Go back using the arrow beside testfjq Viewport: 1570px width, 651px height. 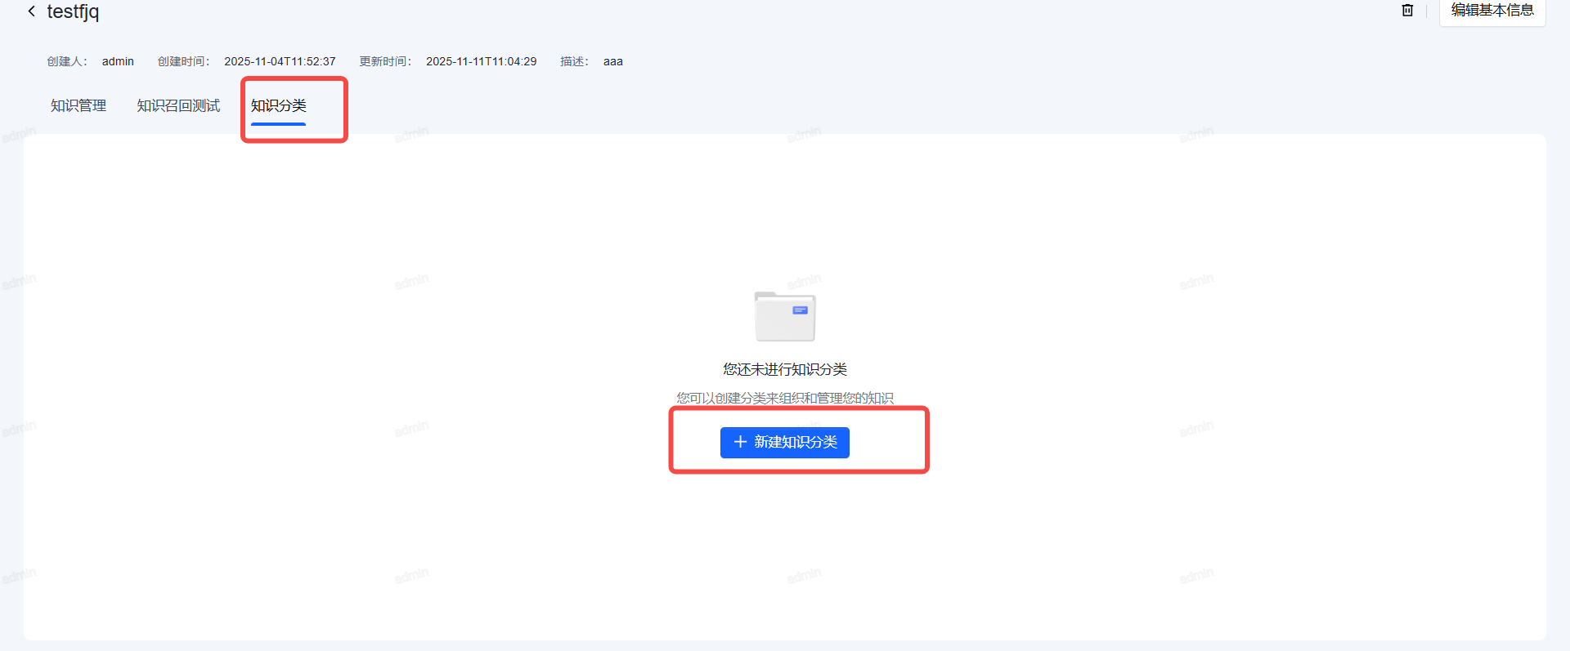pos(31,11)
